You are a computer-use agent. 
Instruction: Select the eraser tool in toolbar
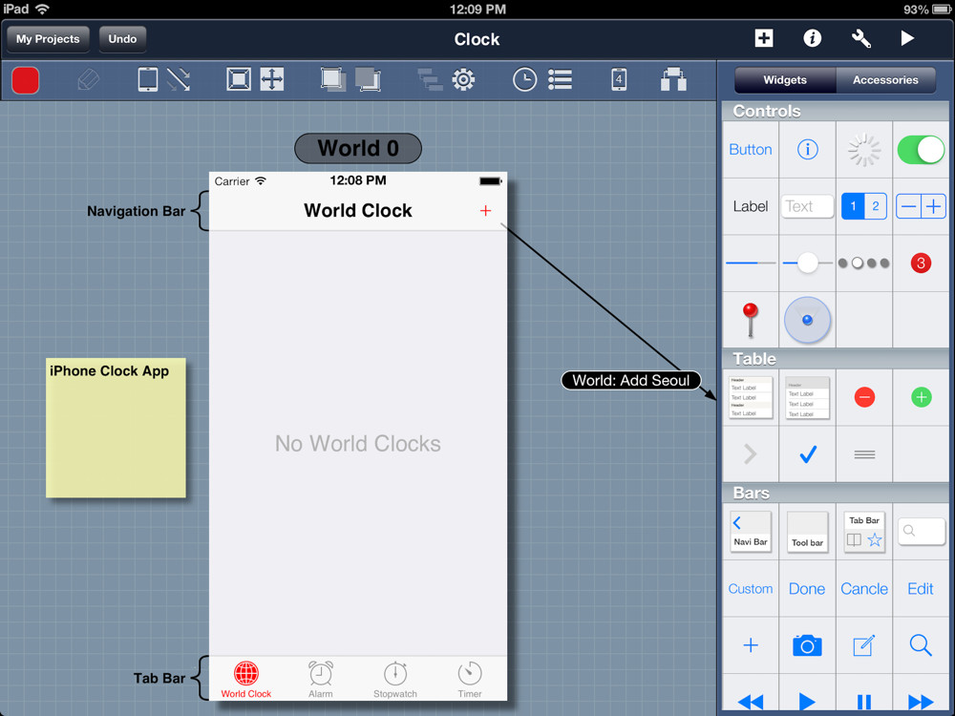pos(88,80)
